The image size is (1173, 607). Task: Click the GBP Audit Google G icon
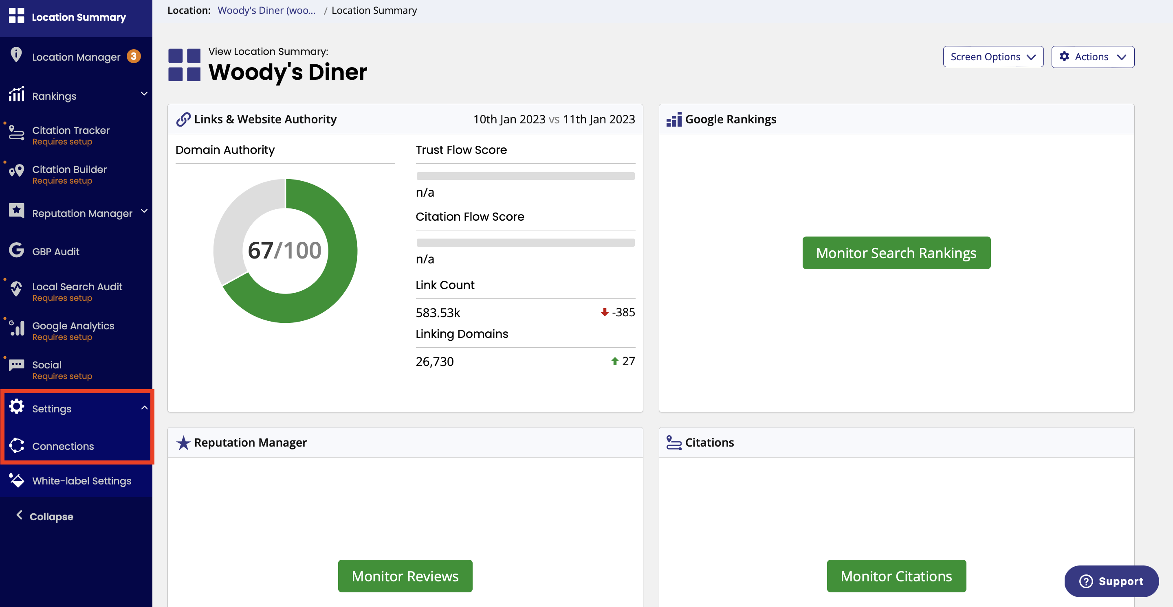coord(16,250)
